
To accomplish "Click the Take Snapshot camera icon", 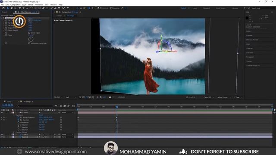I will coord(110,97).
